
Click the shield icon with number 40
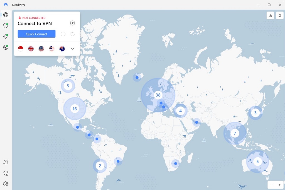point(6,173)
